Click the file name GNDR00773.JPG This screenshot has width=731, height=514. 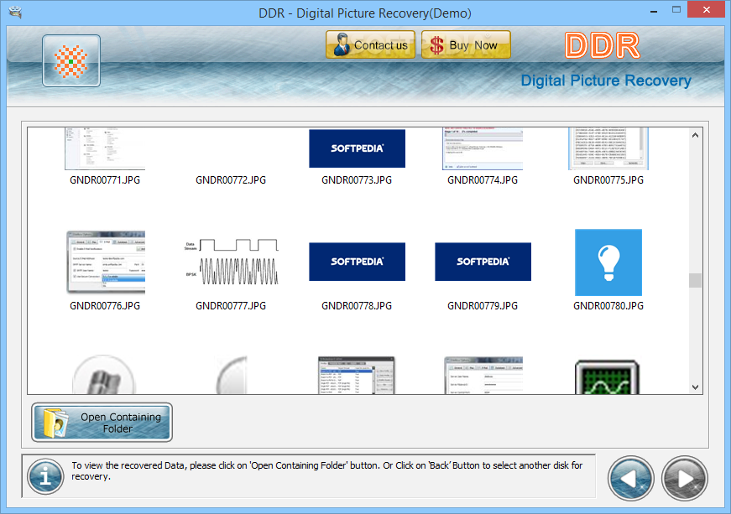click(x=357, y=180)
